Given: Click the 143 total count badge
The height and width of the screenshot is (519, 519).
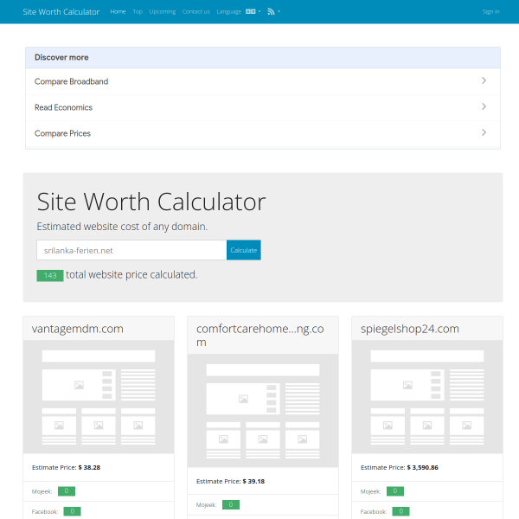Looking at the screenshot, I should tap(50, 275).
